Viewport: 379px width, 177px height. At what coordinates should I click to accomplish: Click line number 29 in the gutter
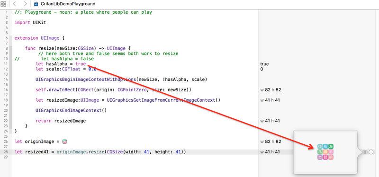coord(6,157)
